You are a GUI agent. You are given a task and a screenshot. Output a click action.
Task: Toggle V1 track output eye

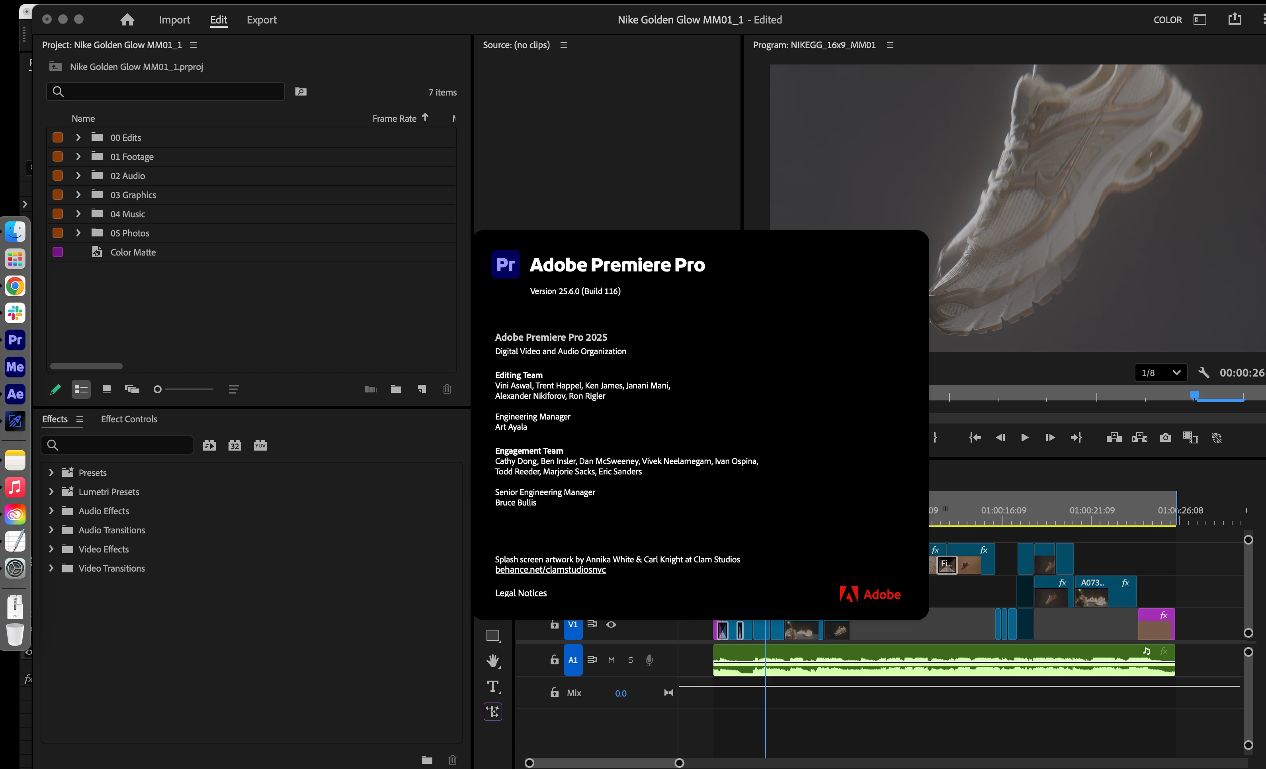coord(611,624)
